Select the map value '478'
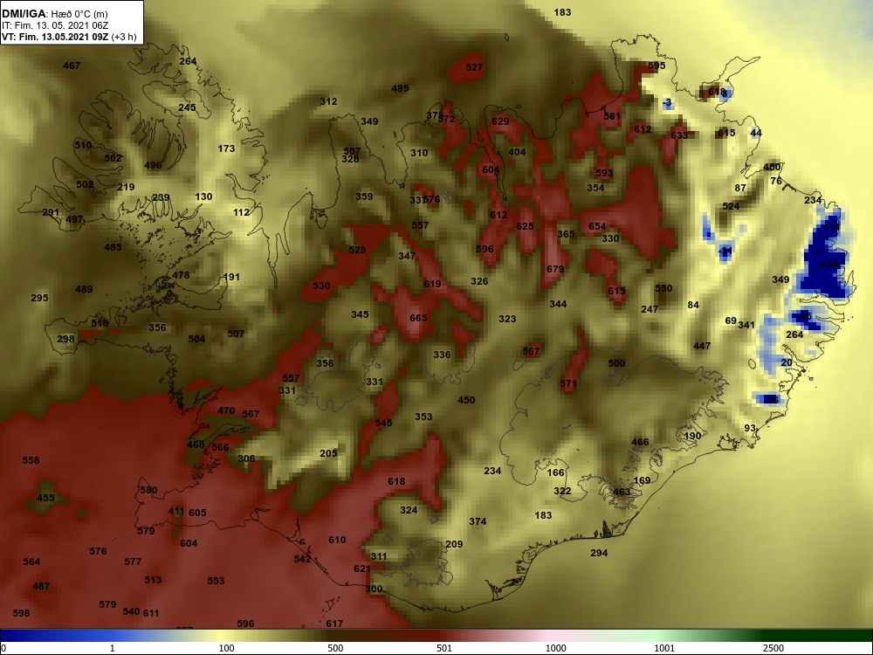This screenshot has height=655, width=873. click(181, 275)
